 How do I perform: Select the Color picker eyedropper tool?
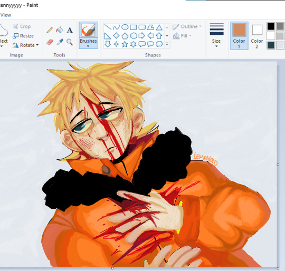(x=60, y=42)
